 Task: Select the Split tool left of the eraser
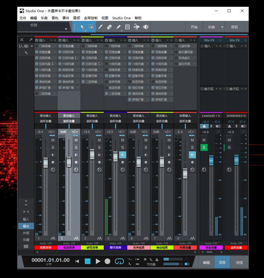point(100,27)
